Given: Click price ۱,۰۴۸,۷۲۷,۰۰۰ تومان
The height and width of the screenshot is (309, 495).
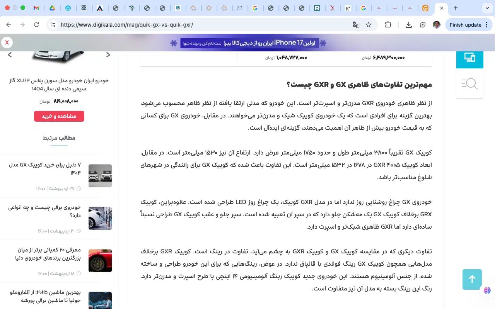Looking at the screenshot, I should (x=286, y=58).
